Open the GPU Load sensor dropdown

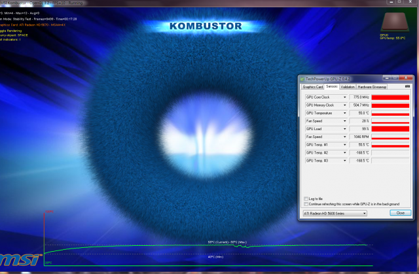(x=345, y=129)
